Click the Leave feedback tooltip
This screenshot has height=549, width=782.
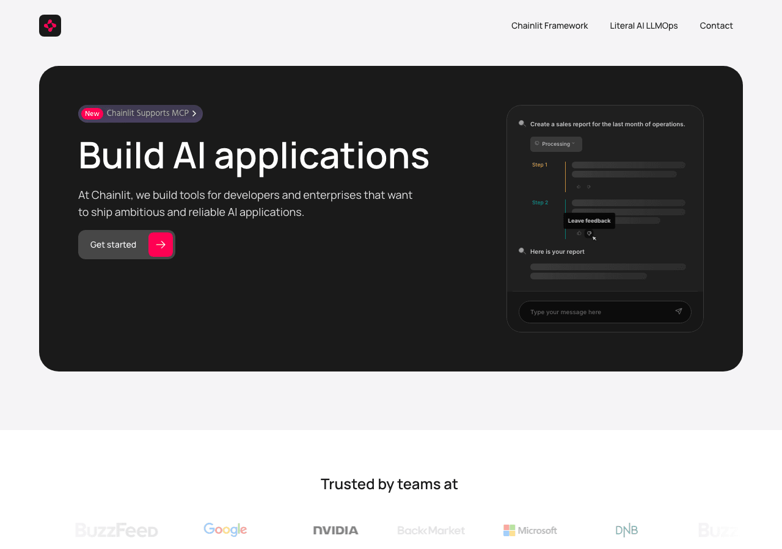point(589,221)
